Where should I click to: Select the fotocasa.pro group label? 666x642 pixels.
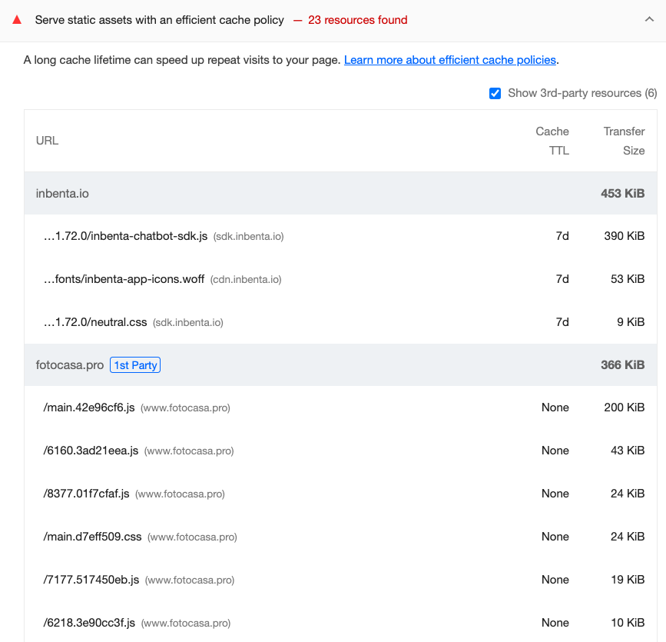click(70, 365)
